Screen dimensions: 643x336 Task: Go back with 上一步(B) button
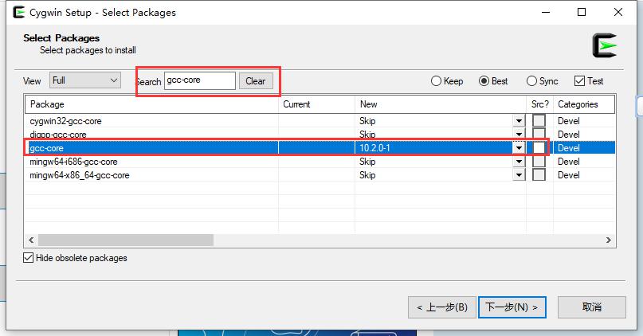(x=442, y=307)
